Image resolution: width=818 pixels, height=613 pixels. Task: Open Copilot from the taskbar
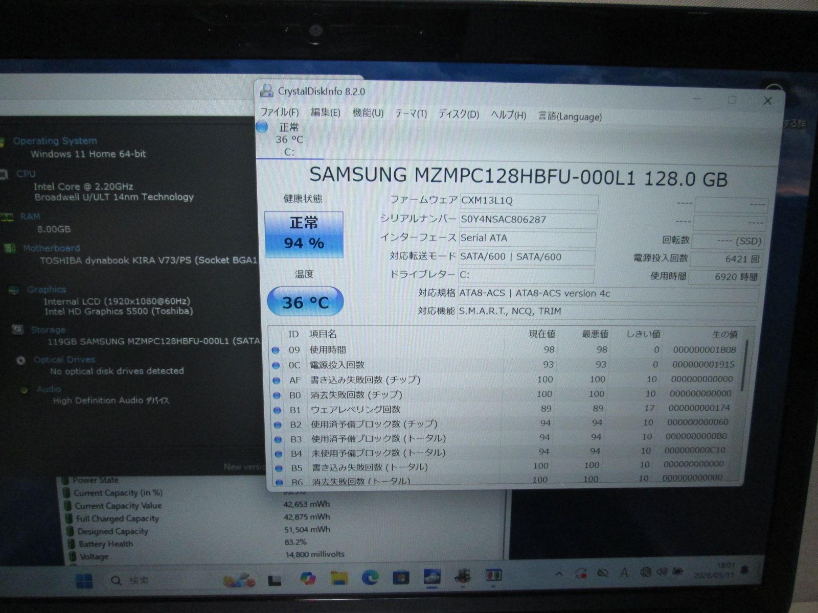tap(308, 579)
